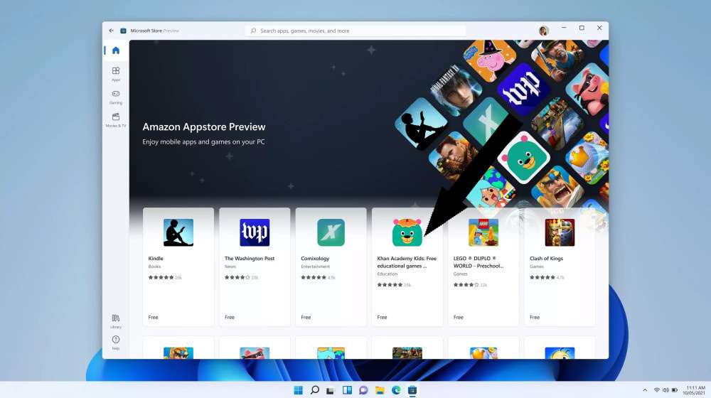Click the Comixology title text
Viewport: 711px width, 398px height.
[x=315, y=259]
